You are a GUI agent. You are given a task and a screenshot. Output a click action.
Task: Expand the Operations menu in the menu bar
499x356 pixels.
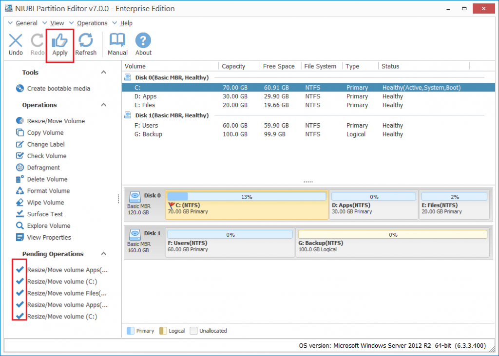[x=93, y=23]
